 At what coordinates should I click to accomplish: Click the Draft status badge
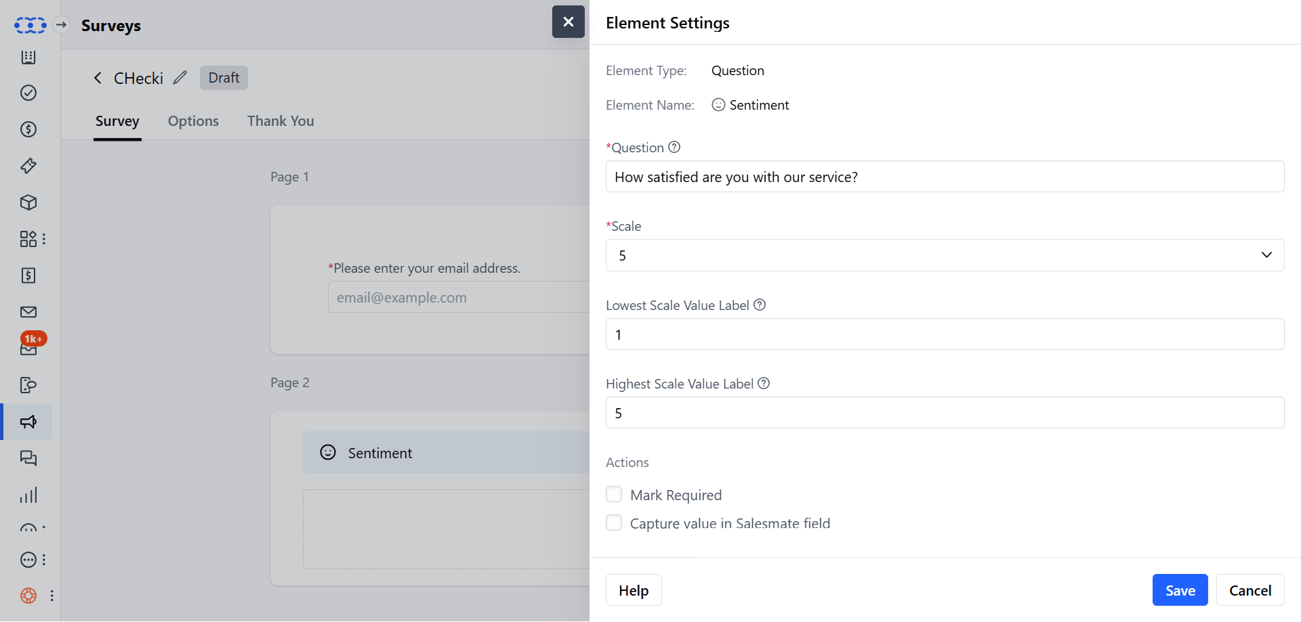(224, 78)
